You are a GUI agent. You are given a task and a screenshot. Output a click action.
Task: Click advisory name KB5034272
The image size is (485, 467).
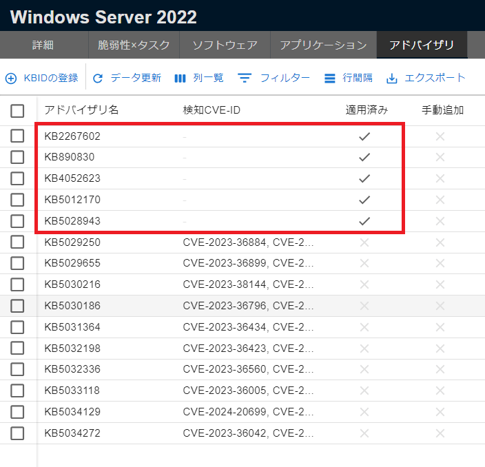72,433
